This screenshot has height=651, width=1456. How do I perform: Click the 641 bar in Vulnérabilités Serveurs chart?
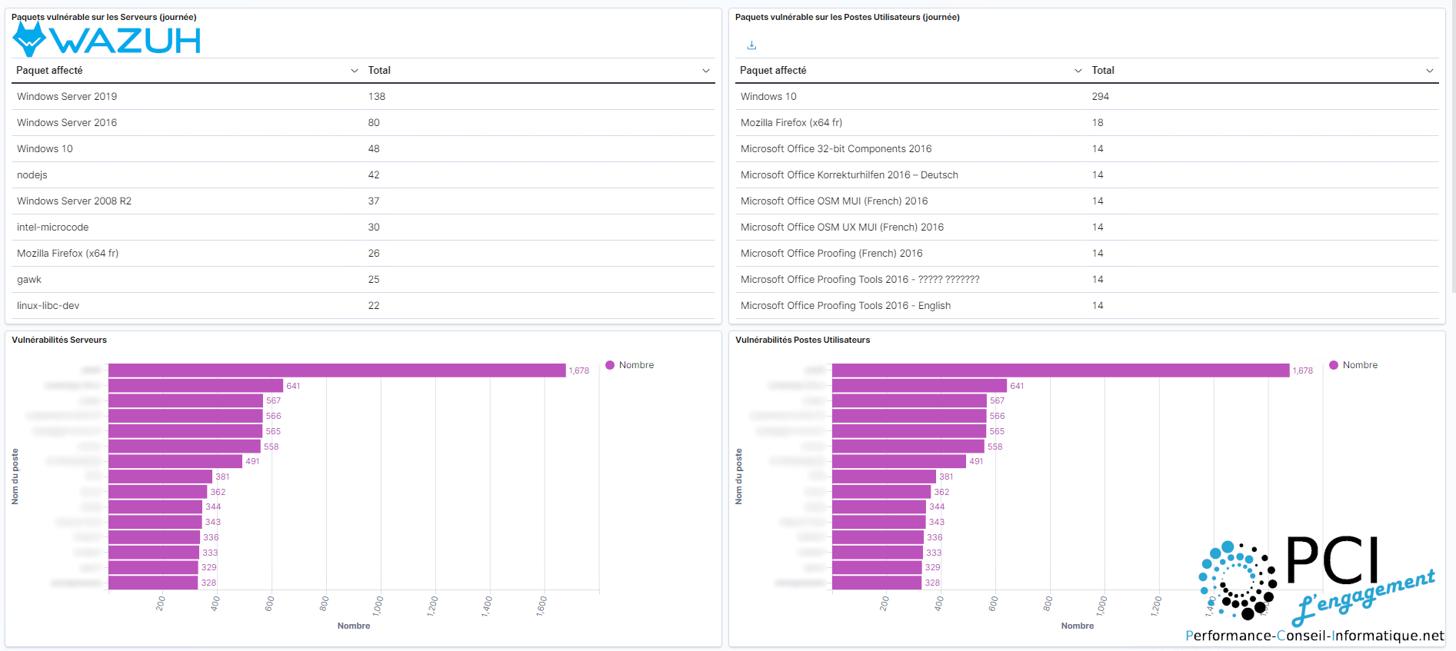(x=195, y=386)
